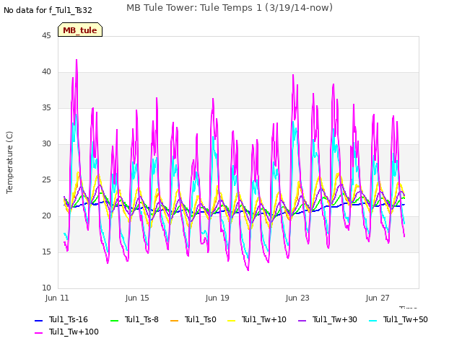The width and height of the screenshot is (462, 346).
Task: Select the Tul1_Ts-16 legend label
Action: coord(69,319)
